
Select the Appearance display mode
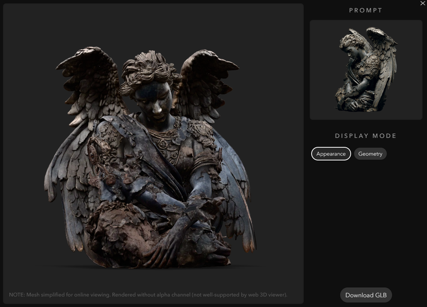tap(331, 154)
